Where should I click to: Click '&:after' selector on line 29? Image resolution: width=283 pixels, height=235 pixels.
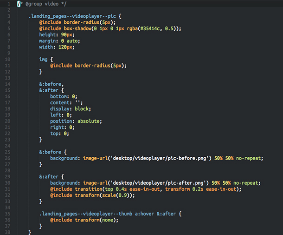(49, 177)
